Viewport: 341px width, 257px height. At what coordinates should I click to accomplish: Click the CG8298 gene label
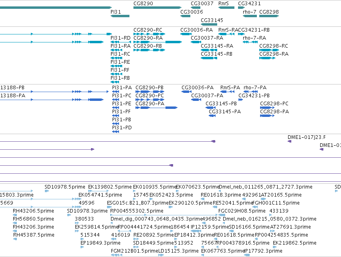(x=269, y=12)
